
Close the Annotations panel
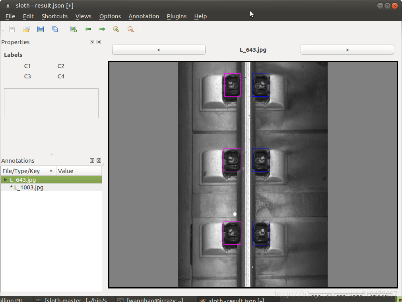[99, 161]
